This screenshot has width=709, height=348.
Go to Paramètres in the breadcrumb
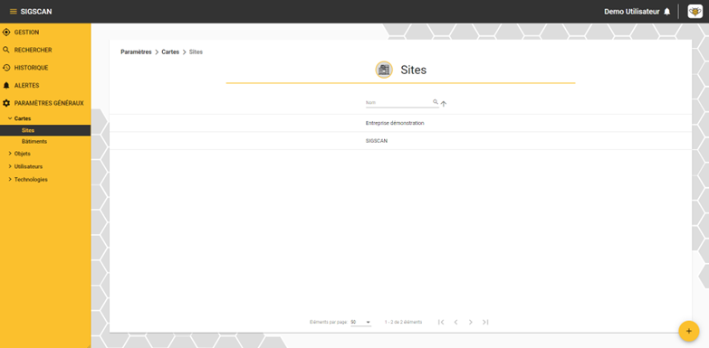coord(136,52)
